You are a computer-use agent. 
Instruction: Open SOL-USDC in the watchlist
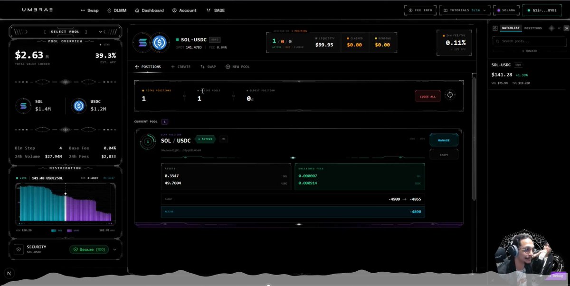[x=501, y=65]
